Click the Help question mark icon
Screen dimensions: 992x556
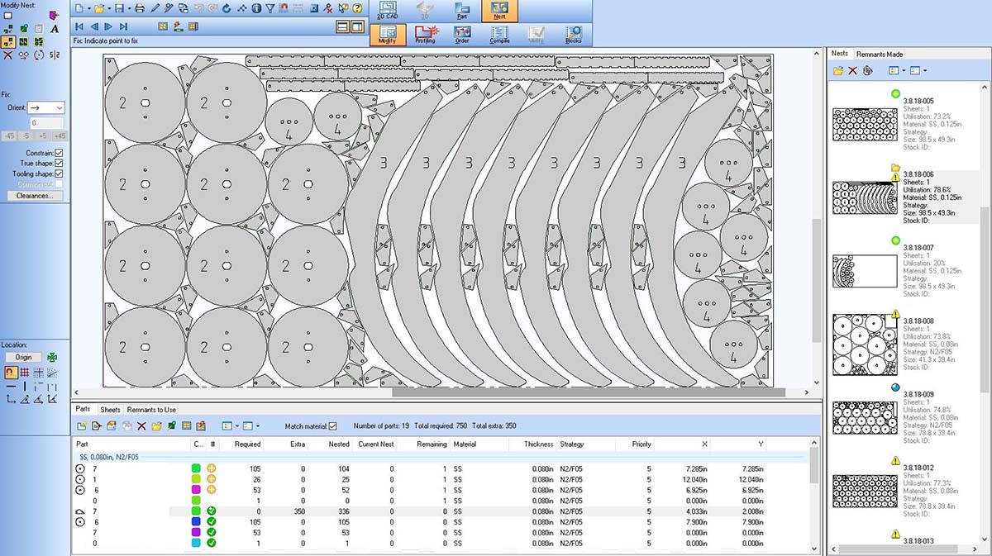click(x=357, y=8)
